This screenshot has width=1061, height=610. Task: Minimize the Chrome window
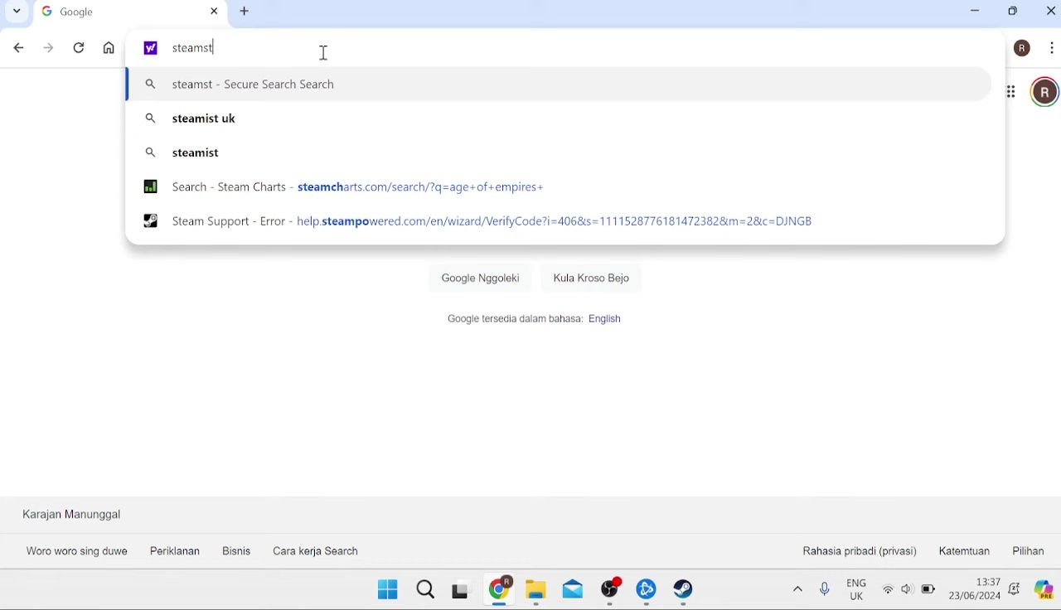pos(975,12)
